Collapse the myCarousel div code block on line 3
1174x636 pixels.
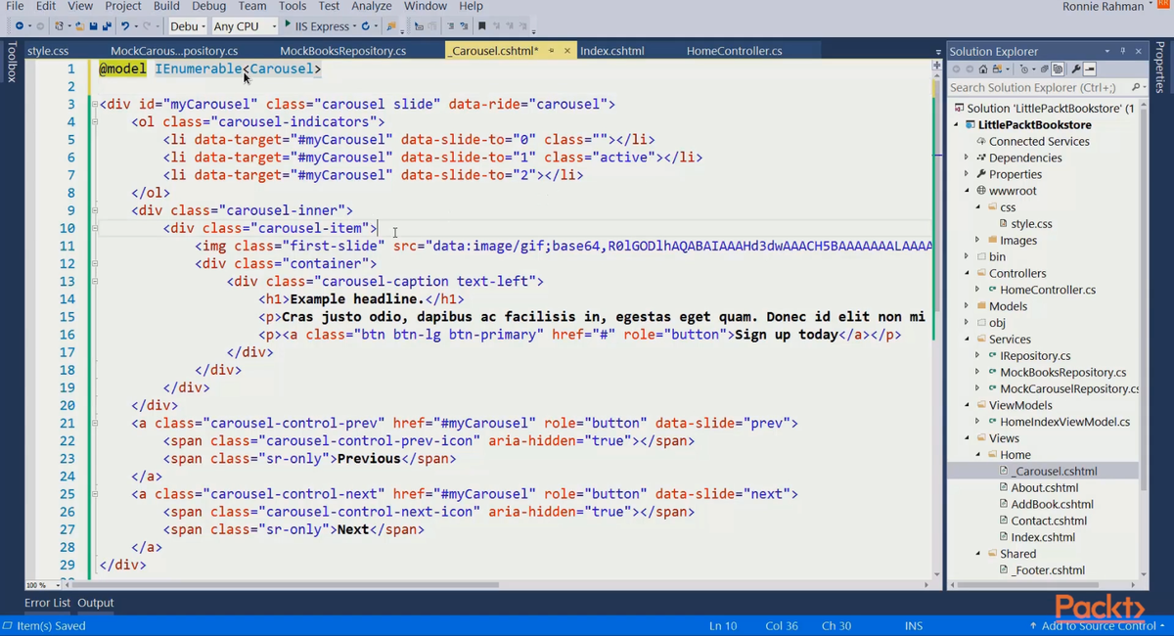point(94,105)
